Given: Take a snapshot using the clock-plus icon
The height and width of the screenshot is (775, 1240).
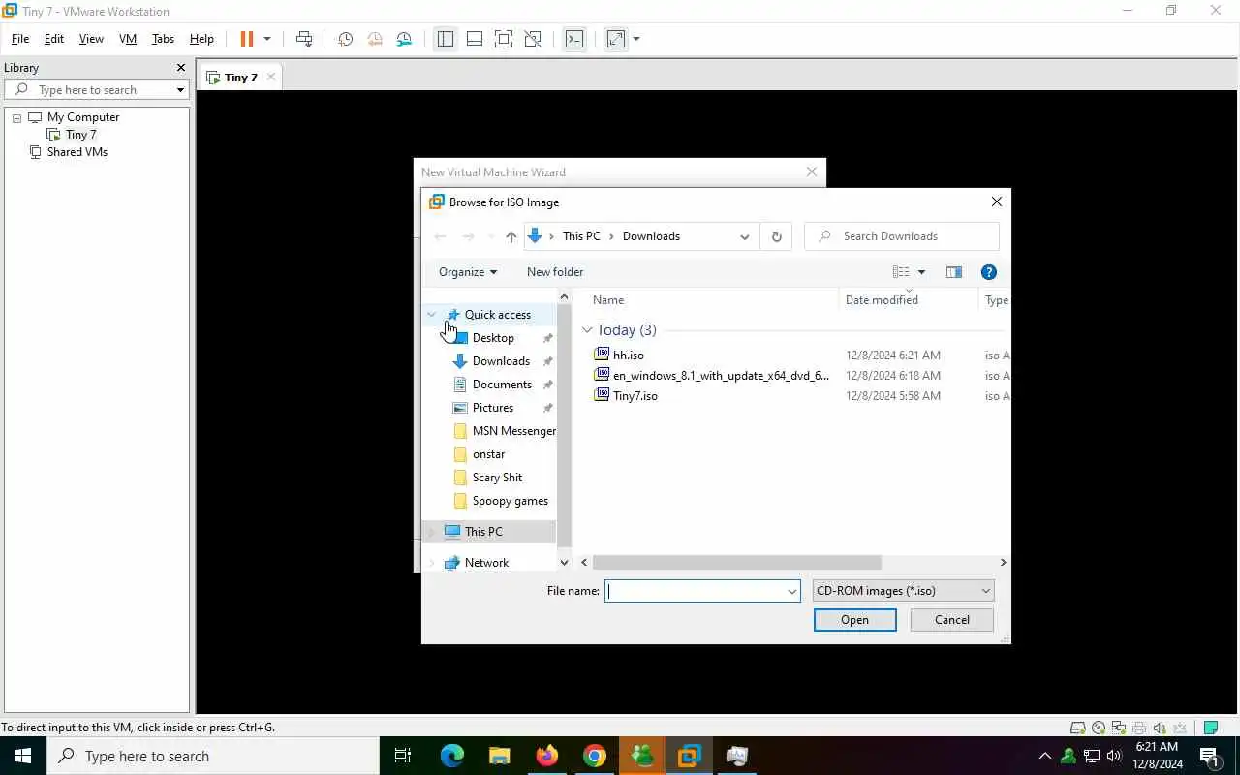Looking at the screenshot, I should pos(345,39).
